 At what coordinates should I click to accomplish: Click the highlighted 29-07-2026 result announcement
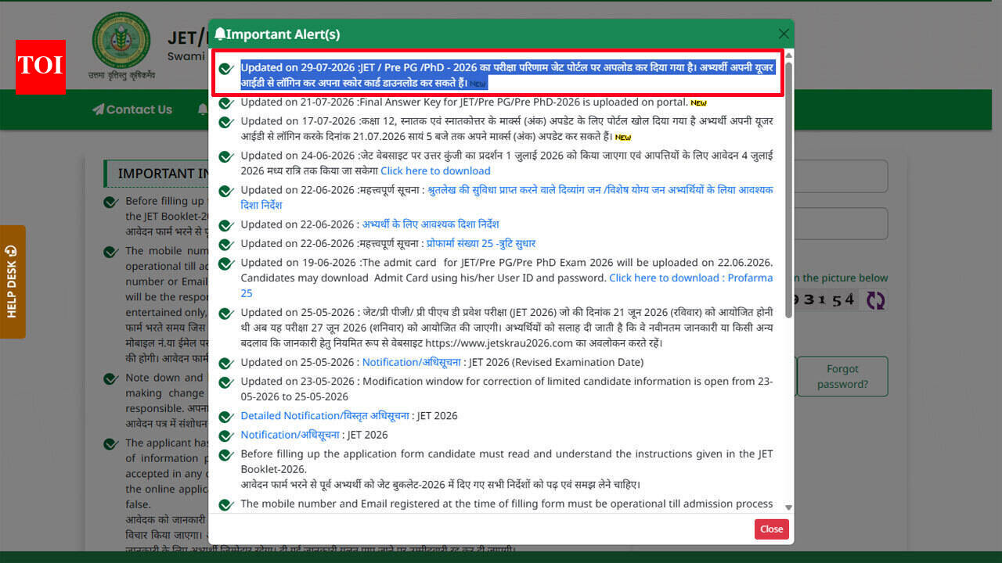tap(507, 75)
